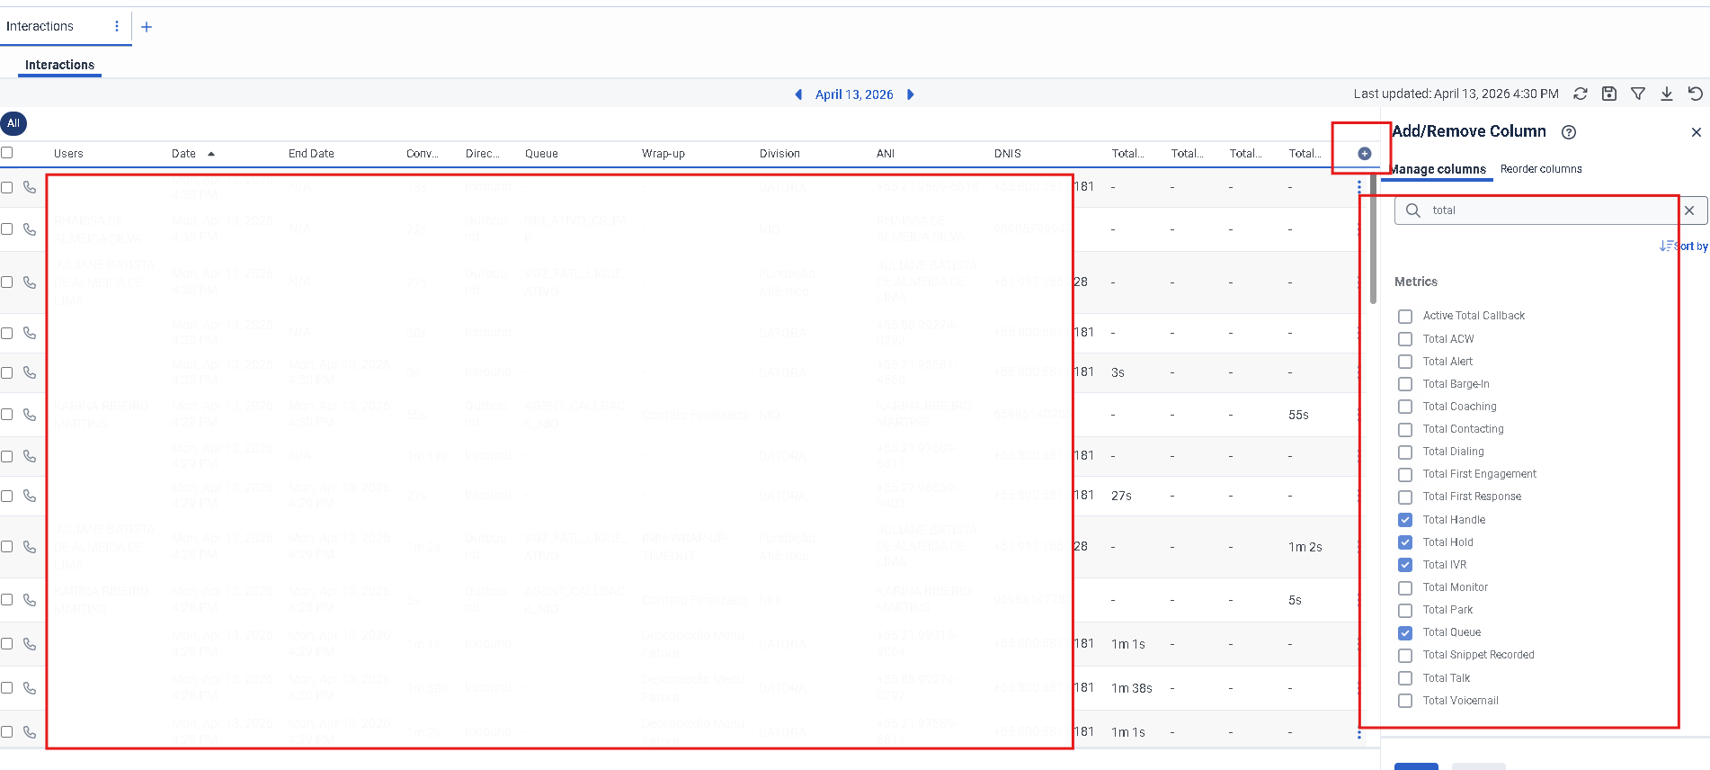Refresh the interactions view data
This screenshot has height=770, width=1710.
tap(1581, 94)
